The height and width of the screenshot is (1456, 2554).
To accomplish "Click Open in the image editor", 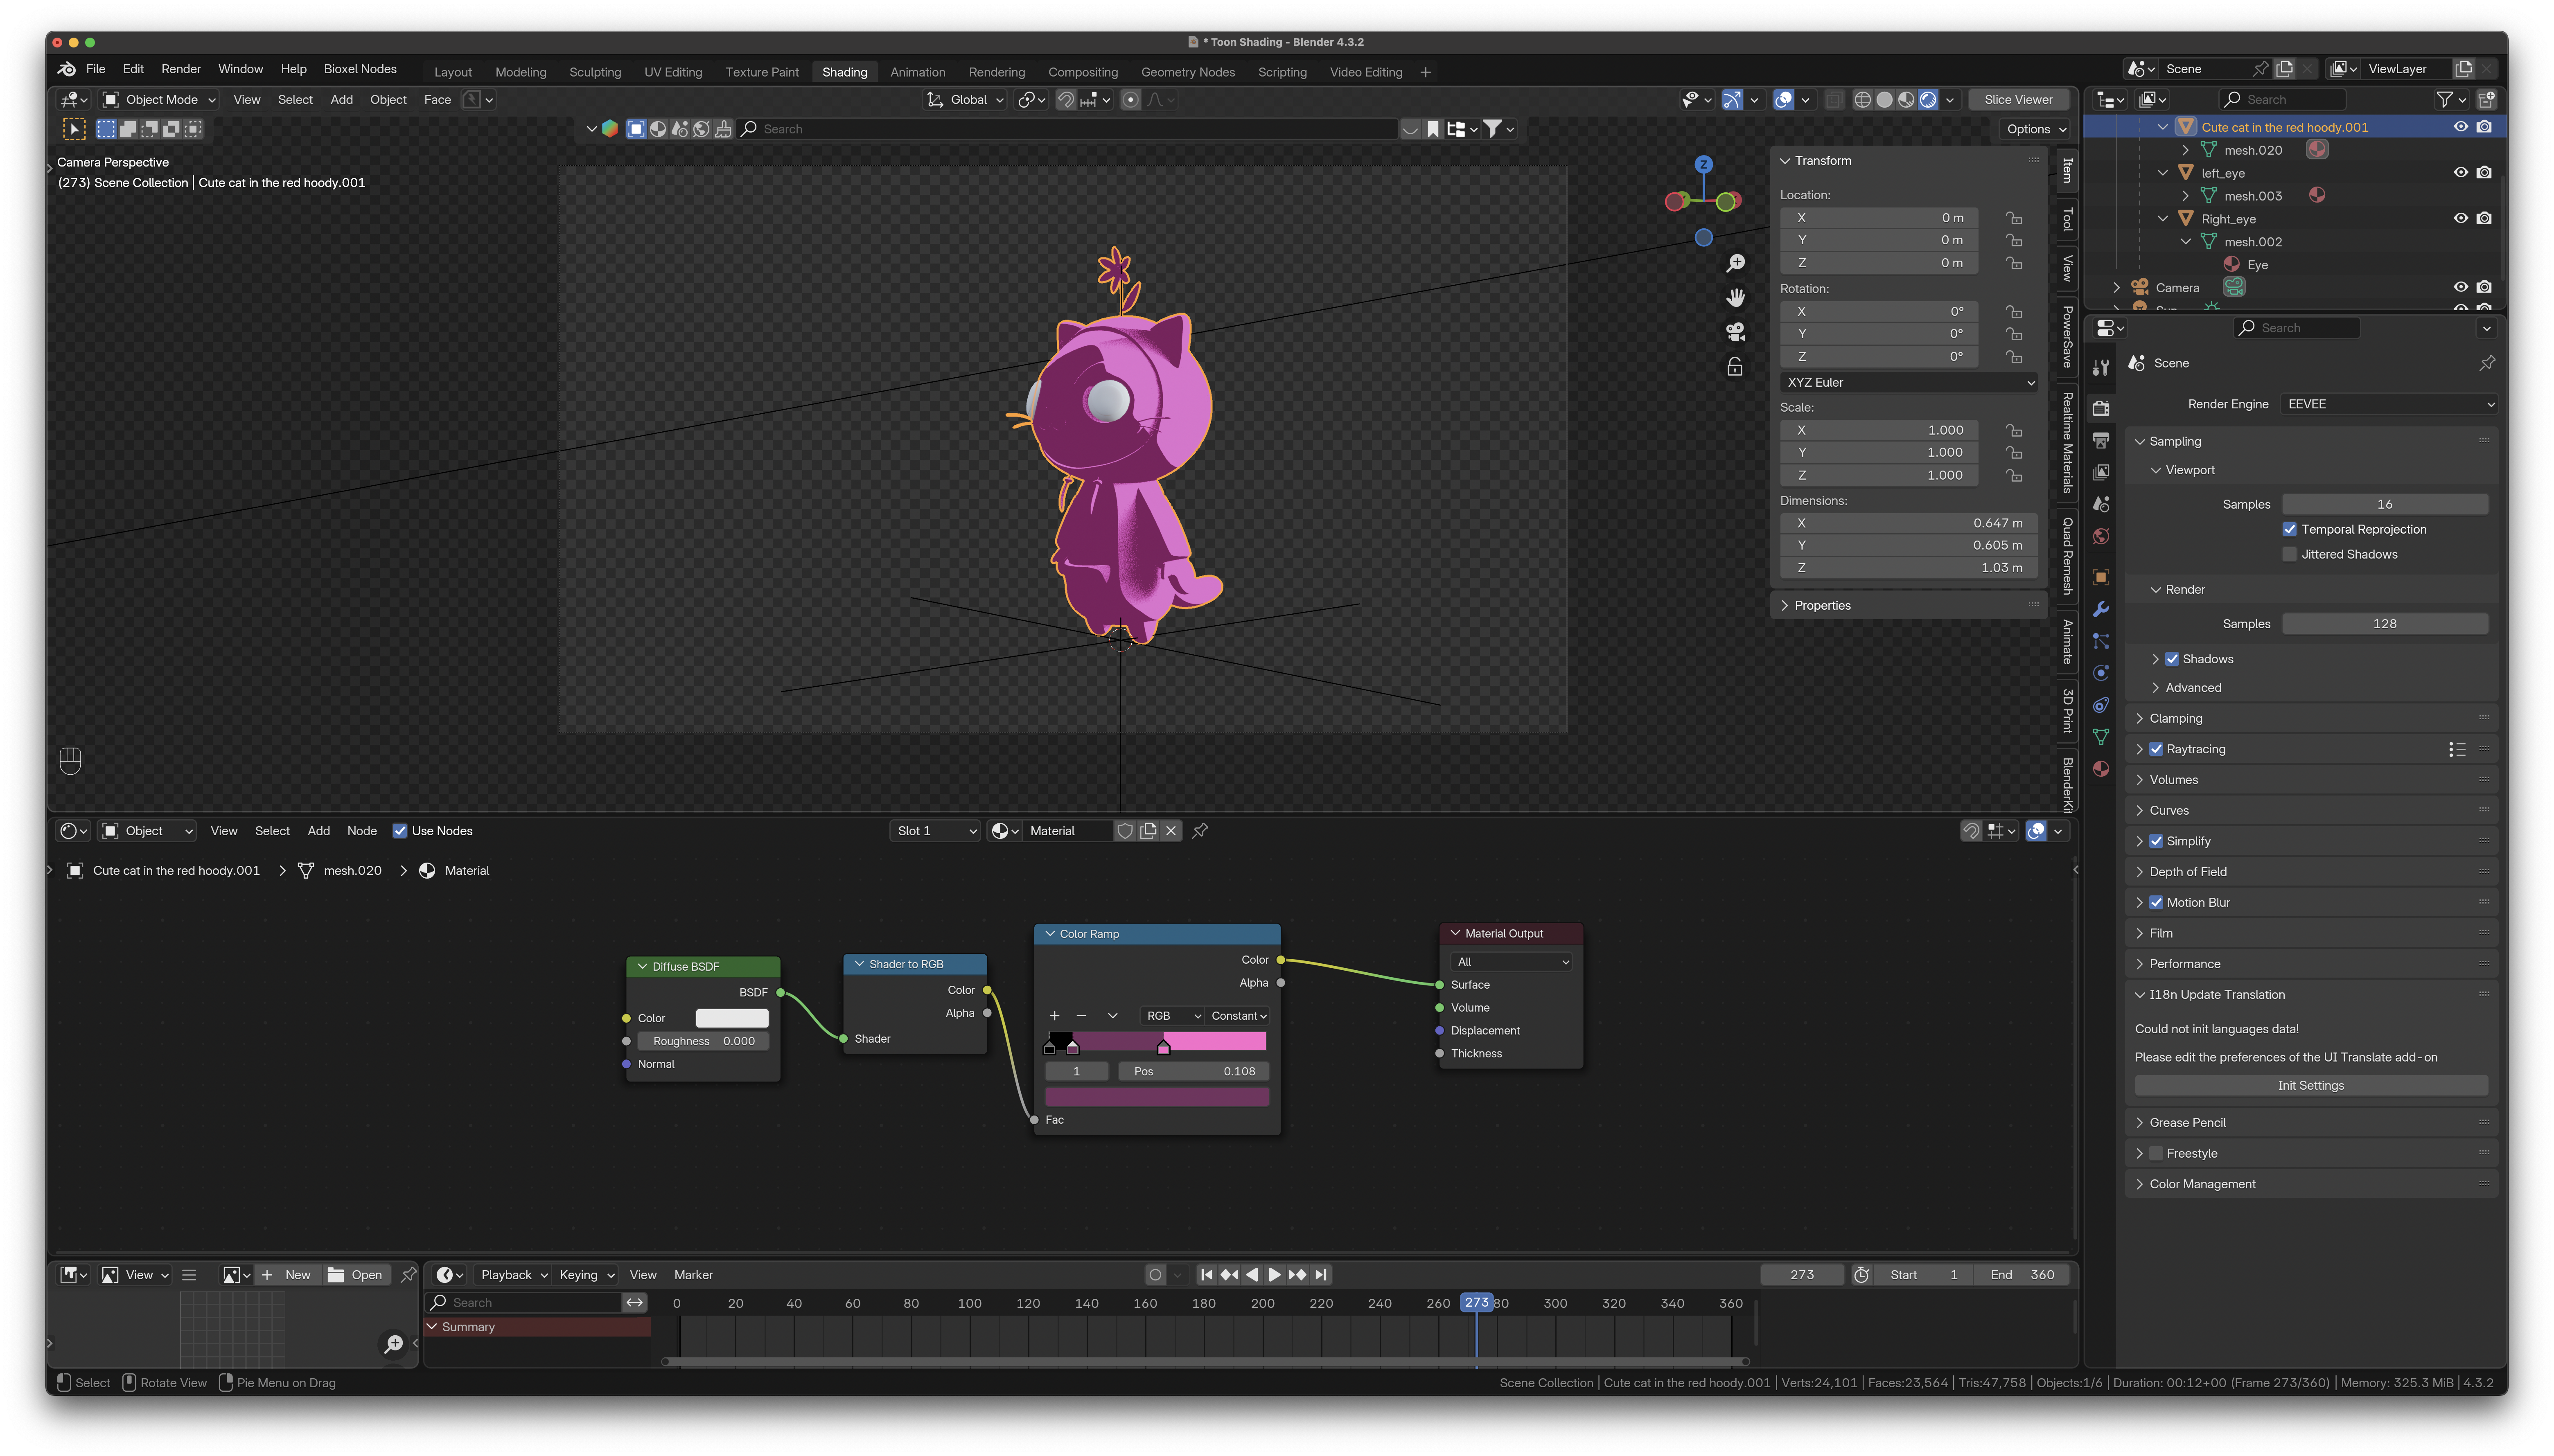I will [356, 1275].
